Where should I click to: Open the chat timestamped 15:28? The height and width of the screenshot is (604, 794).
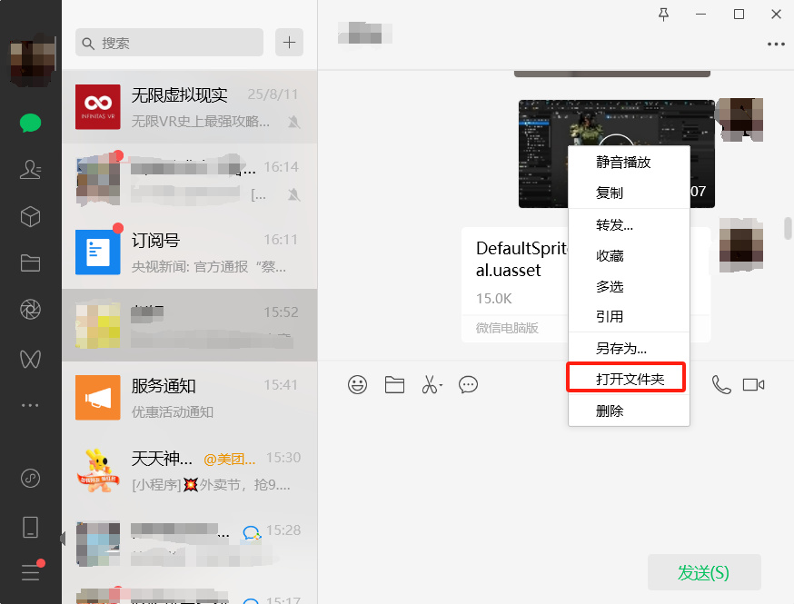point(189,543)
